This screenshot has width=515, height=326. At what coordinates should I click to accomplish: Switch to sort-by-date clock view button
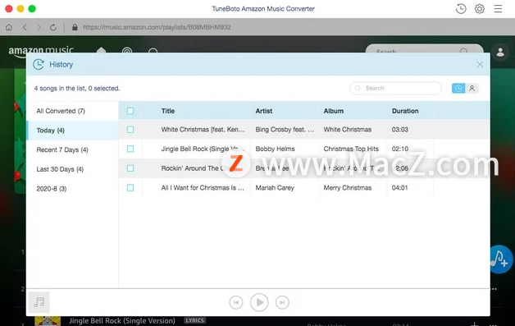point(458,88)
